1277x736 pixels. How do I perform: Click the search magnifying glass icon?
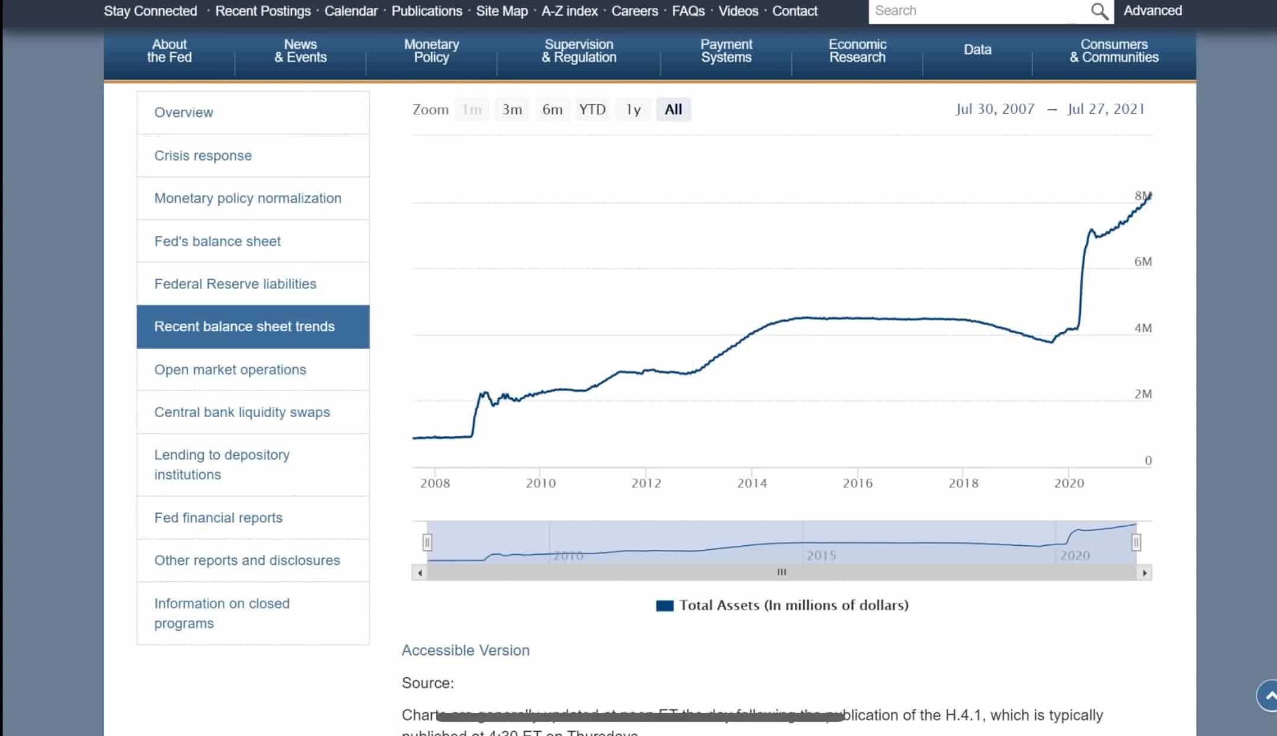[1099, 11]
